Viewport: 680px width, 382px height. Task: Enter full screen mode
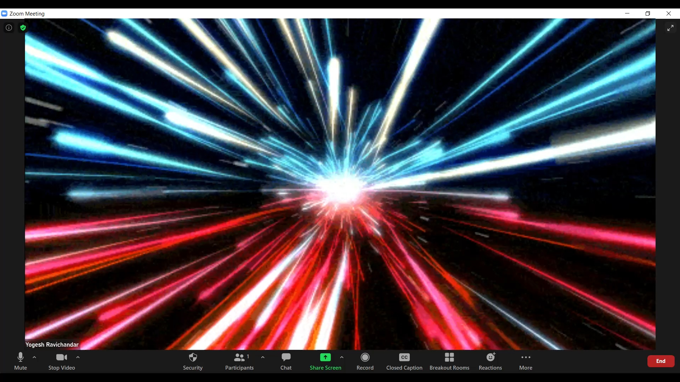tap(670, 28)
